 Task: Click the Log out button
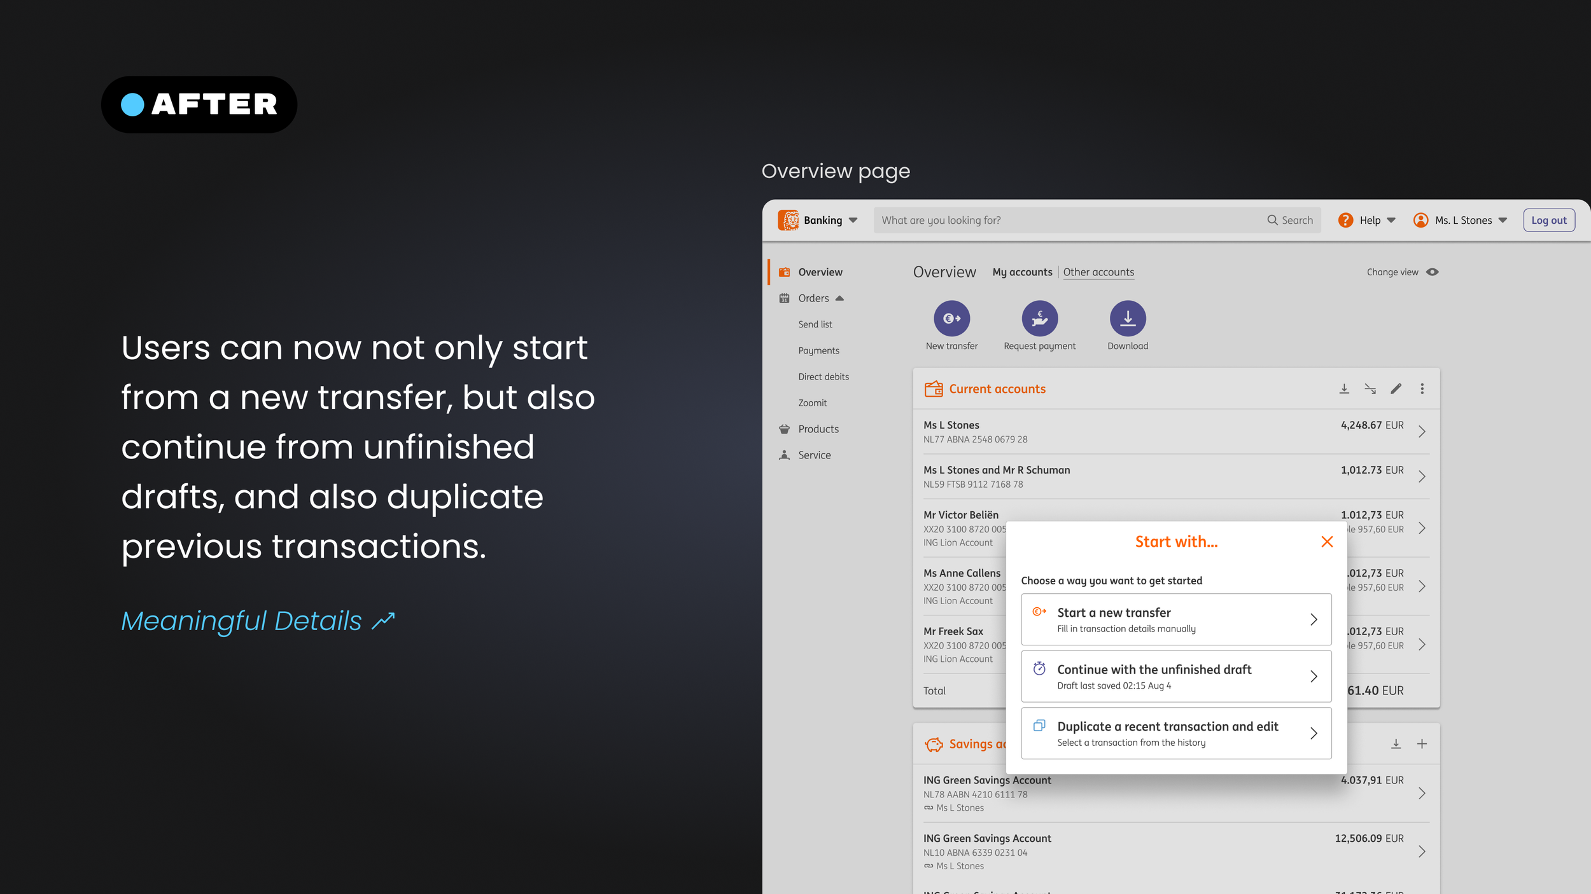(1548, 221)
